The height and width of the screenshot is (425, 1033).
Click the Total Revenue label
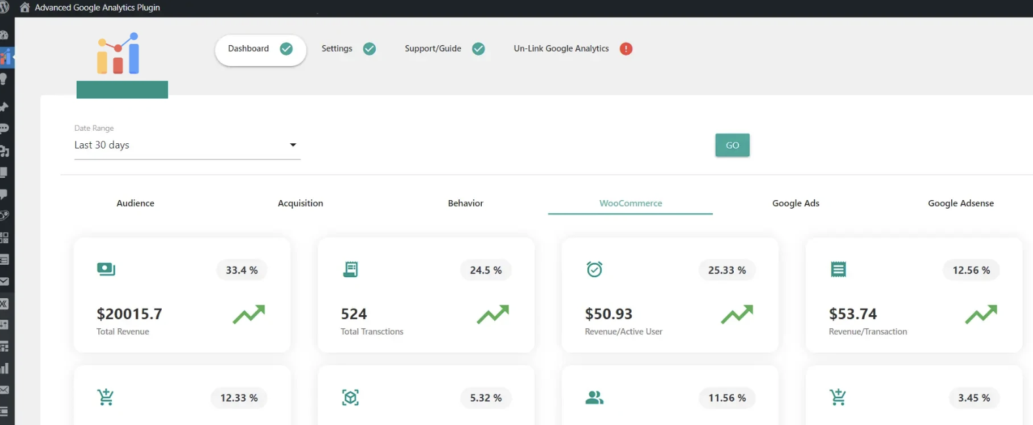(122, 331)
